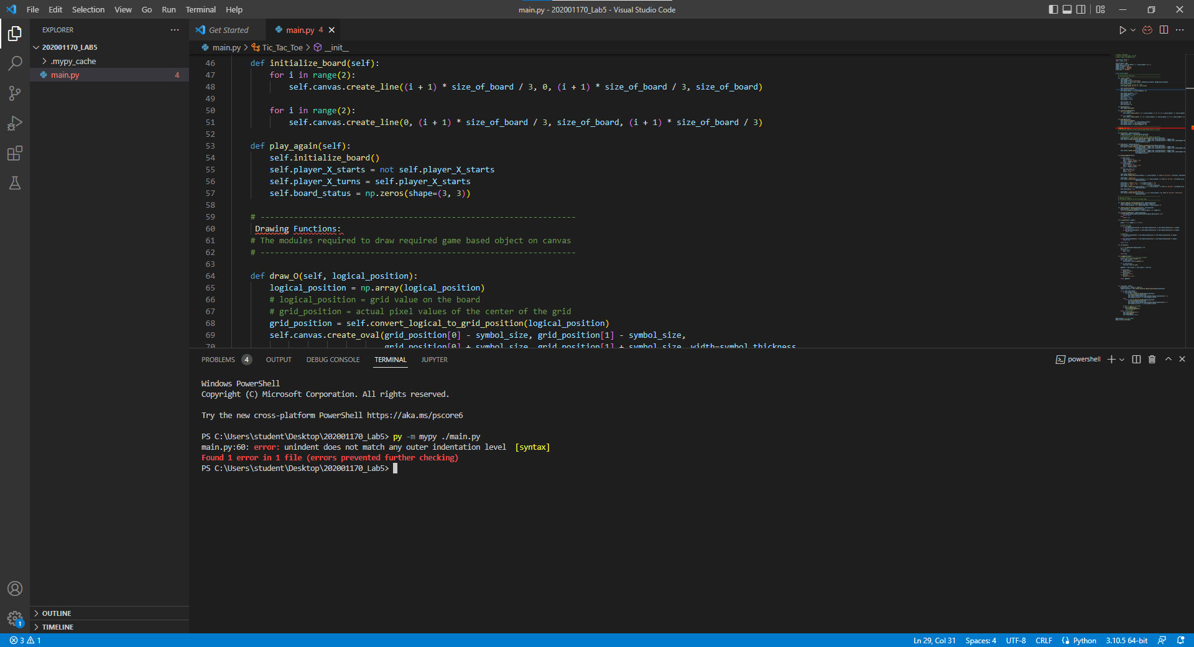Screen dimensions: 1194x647
Task: Open the Explorer view in activity bar
Action: pyautogui.click(x=15, y=34)
